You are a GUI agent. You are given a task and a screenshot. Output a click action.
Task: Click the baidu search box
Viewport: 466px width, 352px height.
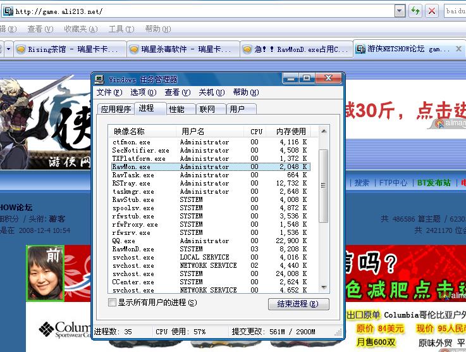click(455, 11)
